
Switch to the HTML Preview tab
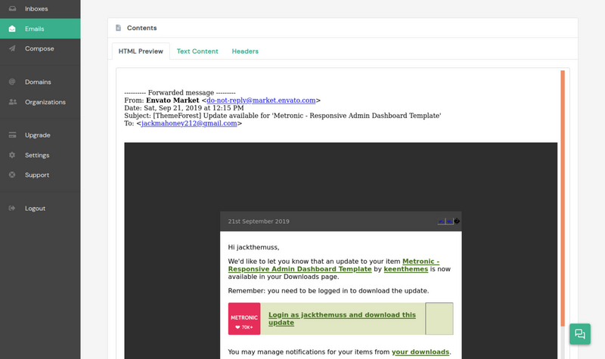141,51
